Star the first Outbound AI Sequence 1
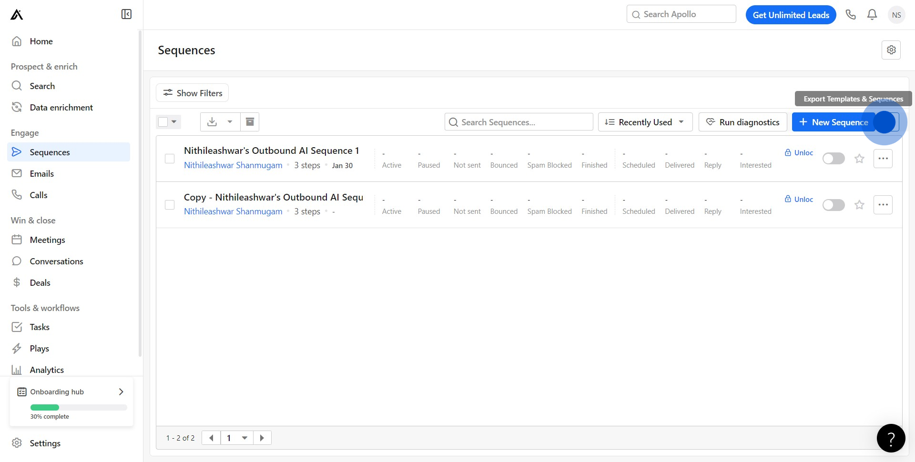 point(859,159)
